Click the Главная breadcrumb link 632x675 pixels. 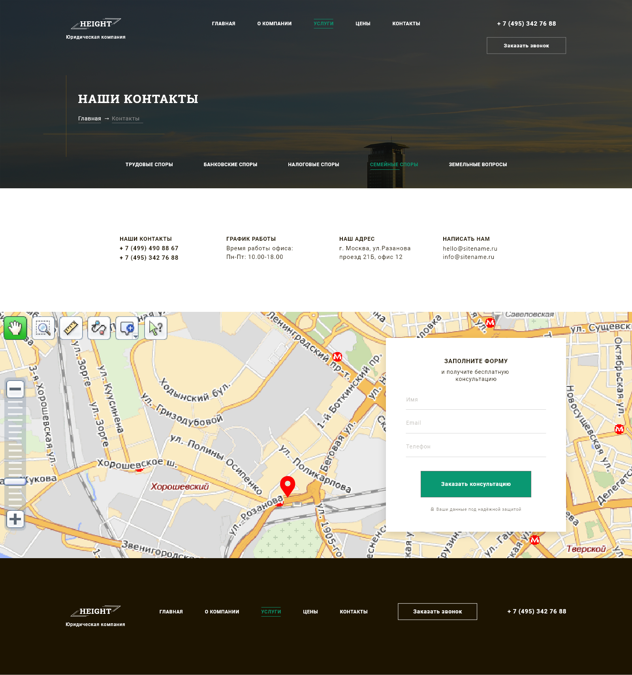click(x=90, y=118)
